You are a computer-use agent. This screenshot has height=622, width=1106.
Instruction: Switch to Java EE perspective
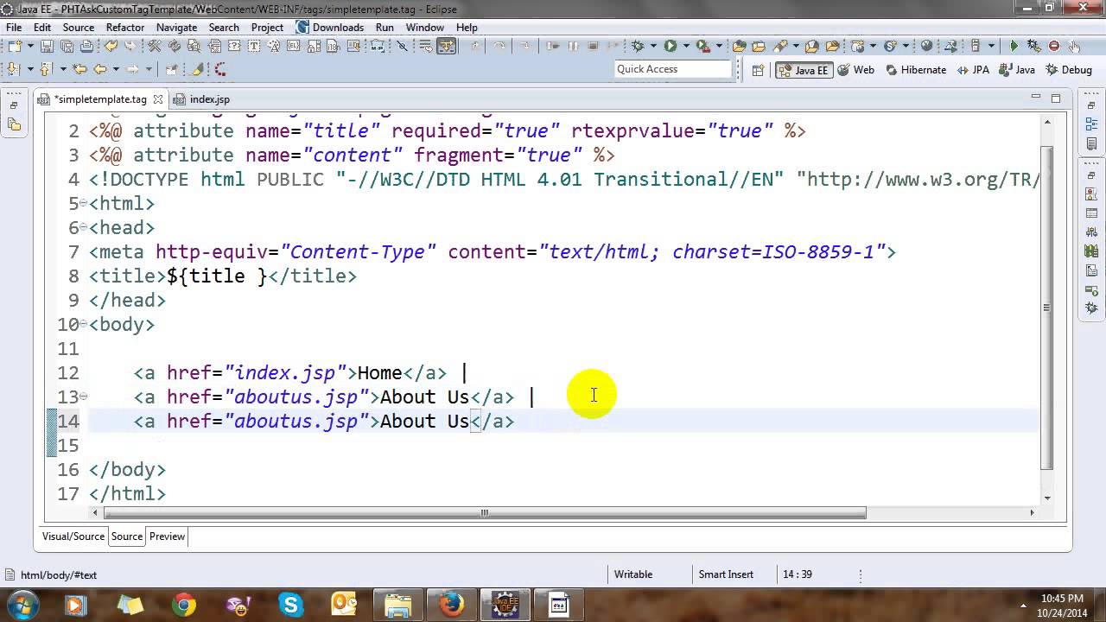pos(804,69)
